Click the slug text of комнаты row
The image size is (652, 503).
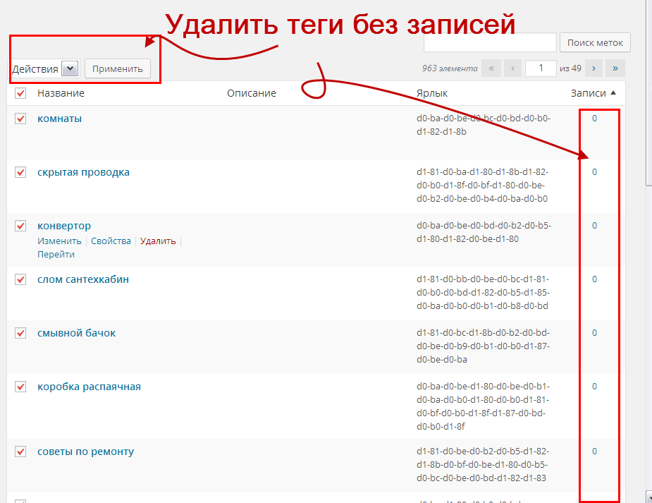tap(484, 125)
